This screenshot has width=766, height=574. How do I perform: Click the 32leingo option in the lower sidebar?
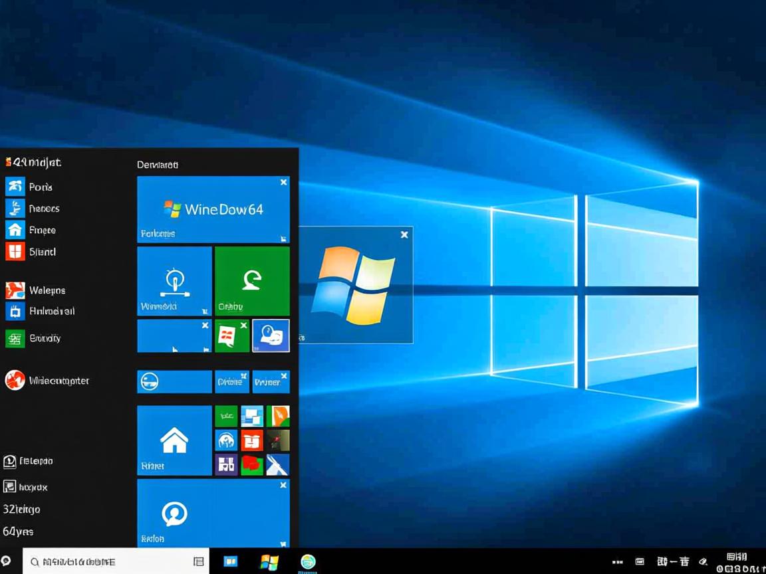[21, 509]
